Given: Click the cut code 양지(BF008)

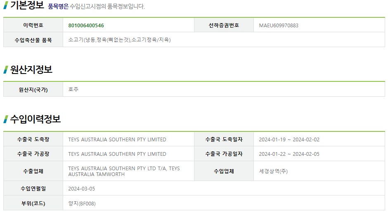Looking at the screenshot, I should [82, 204].
